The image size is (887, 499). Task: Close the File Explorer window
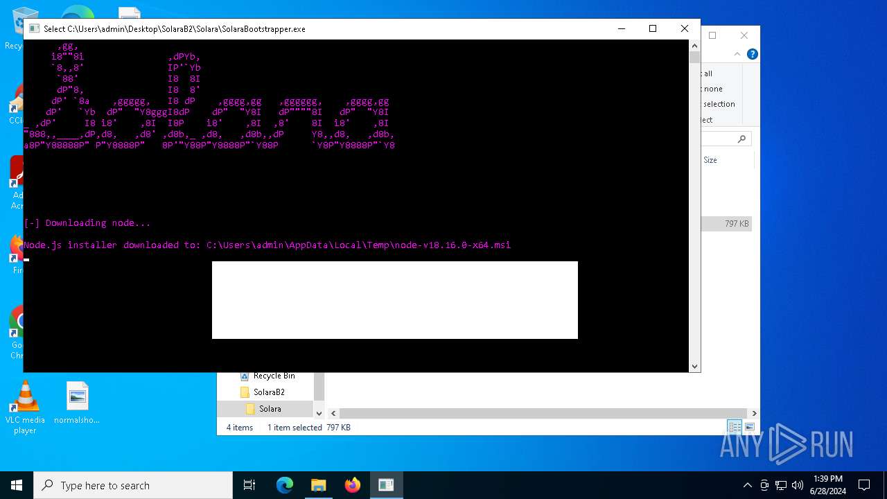click(x=744, y=35)
